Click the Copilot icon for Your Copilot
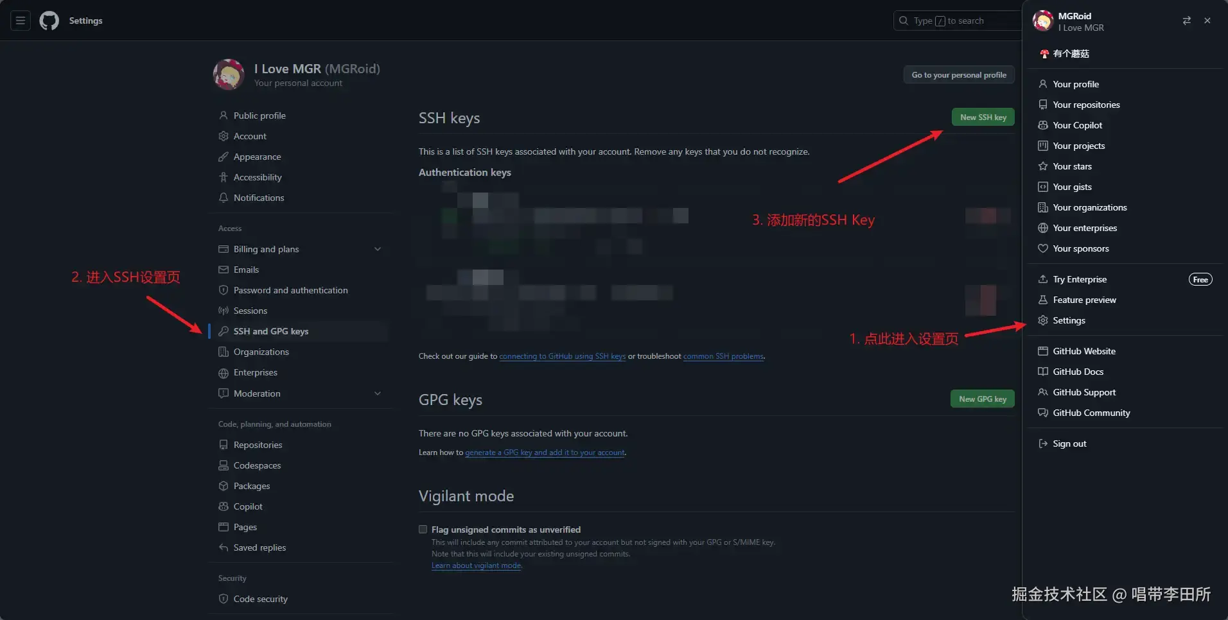The image size is (1228, 620). (x=1043, y=125)
